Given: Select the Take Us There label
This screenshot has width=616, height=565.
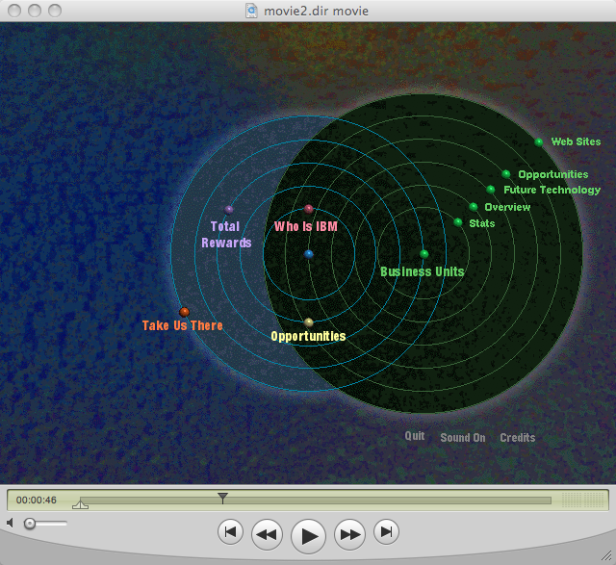Looking at the screenshot, I should pyautogui.click(x=183, y=325).
